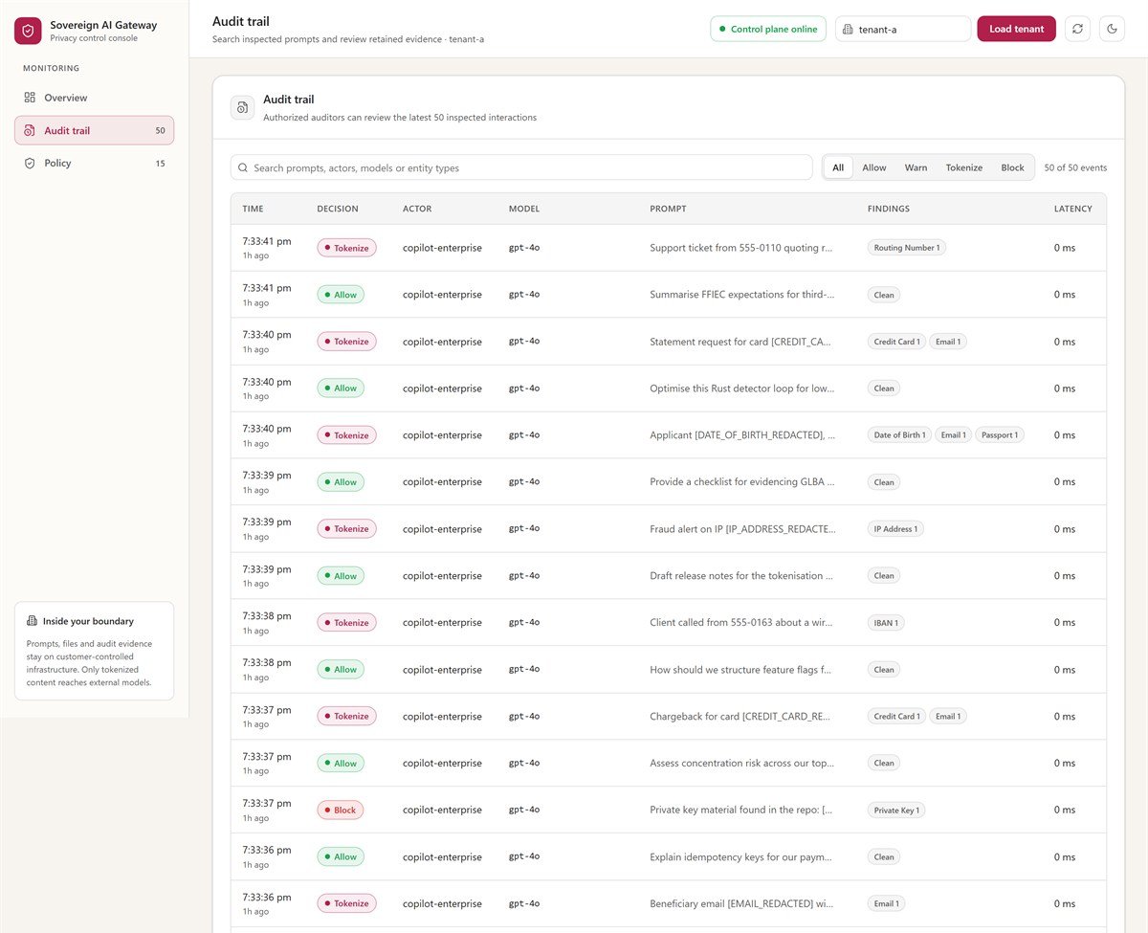This screenshot has width=1148, height=933.
Task: Click the Inside your boundary building icon
Action: (32, 621)
